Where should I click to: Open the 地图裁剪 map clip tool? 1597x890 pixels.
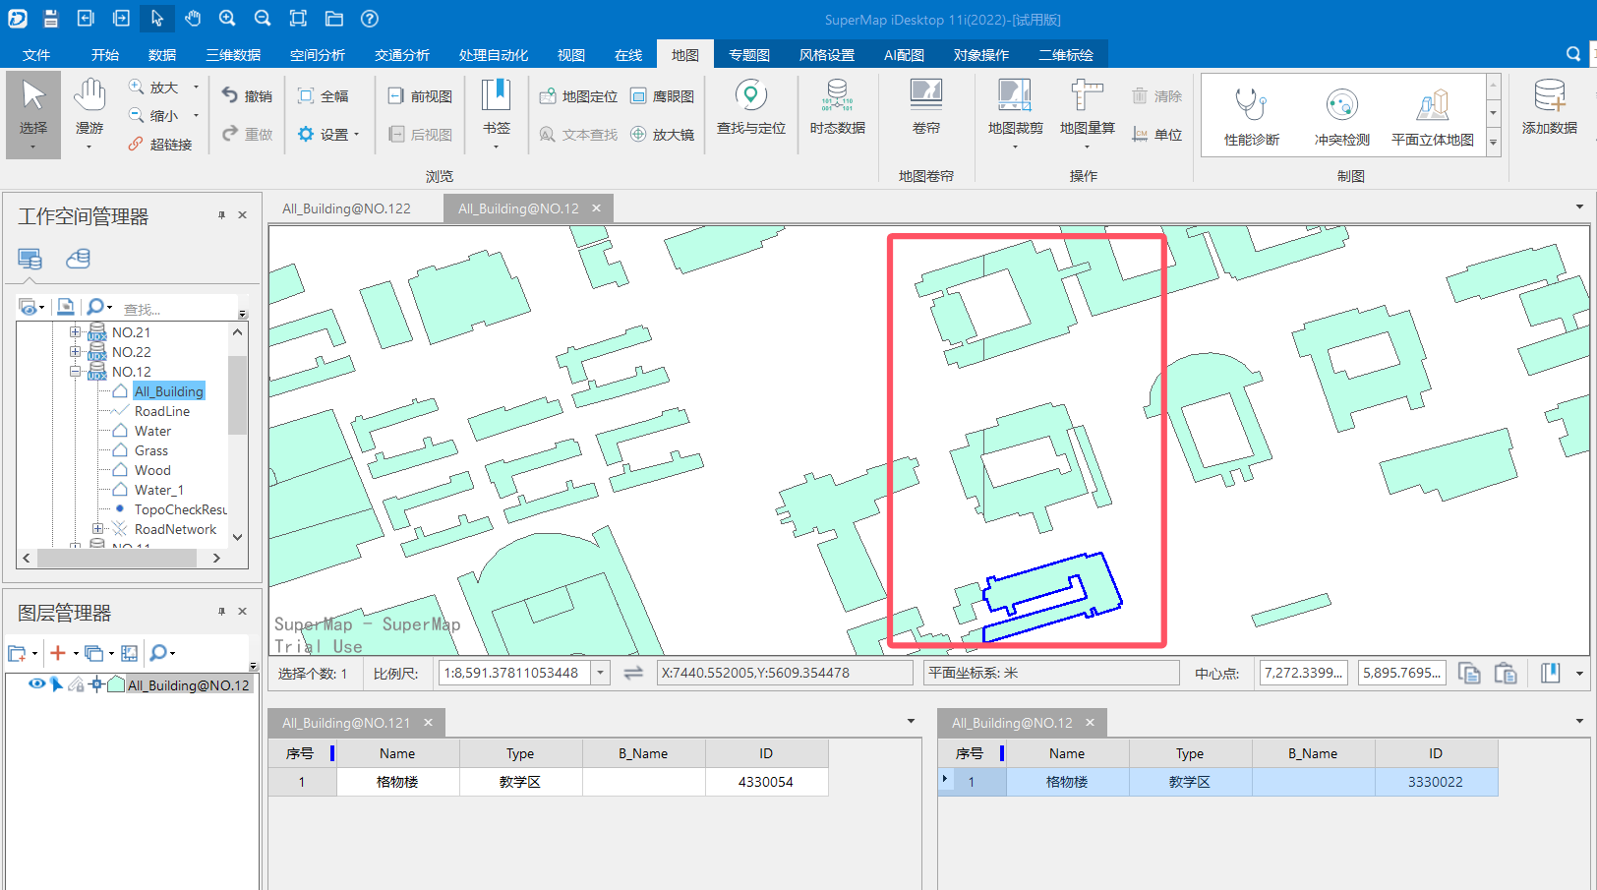(x=1016, y=114)
